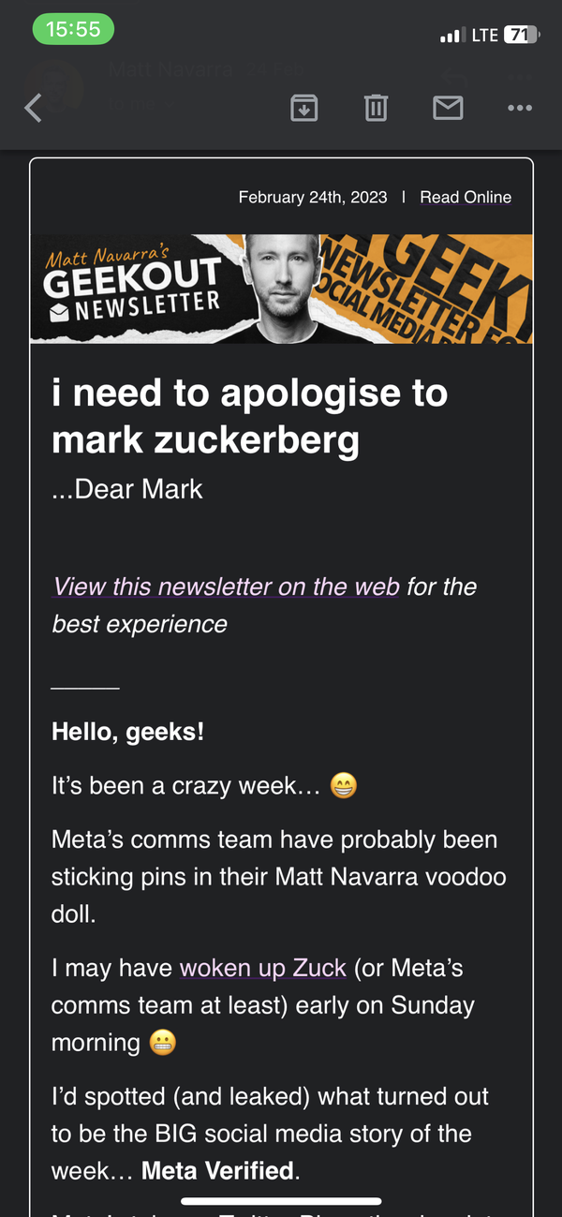Tap the home indicator bar at bottom
Image resolution: width=562 pixels, height=1217 pixels.
281,1201
